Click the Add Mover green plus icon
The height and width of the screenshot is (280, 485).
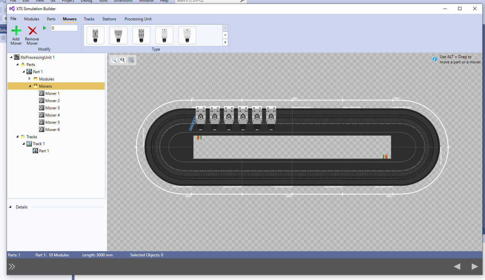click(x=16, y=31)
